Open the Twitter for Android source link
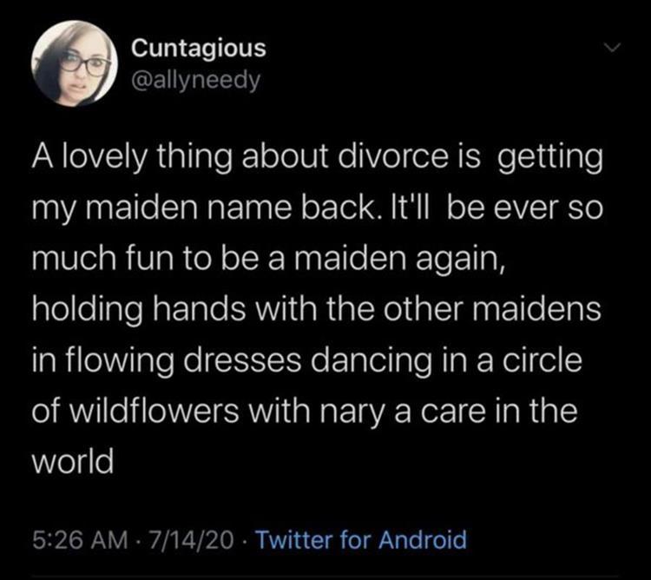This screenshot has width=651, height=580. [x=361, y=540]
